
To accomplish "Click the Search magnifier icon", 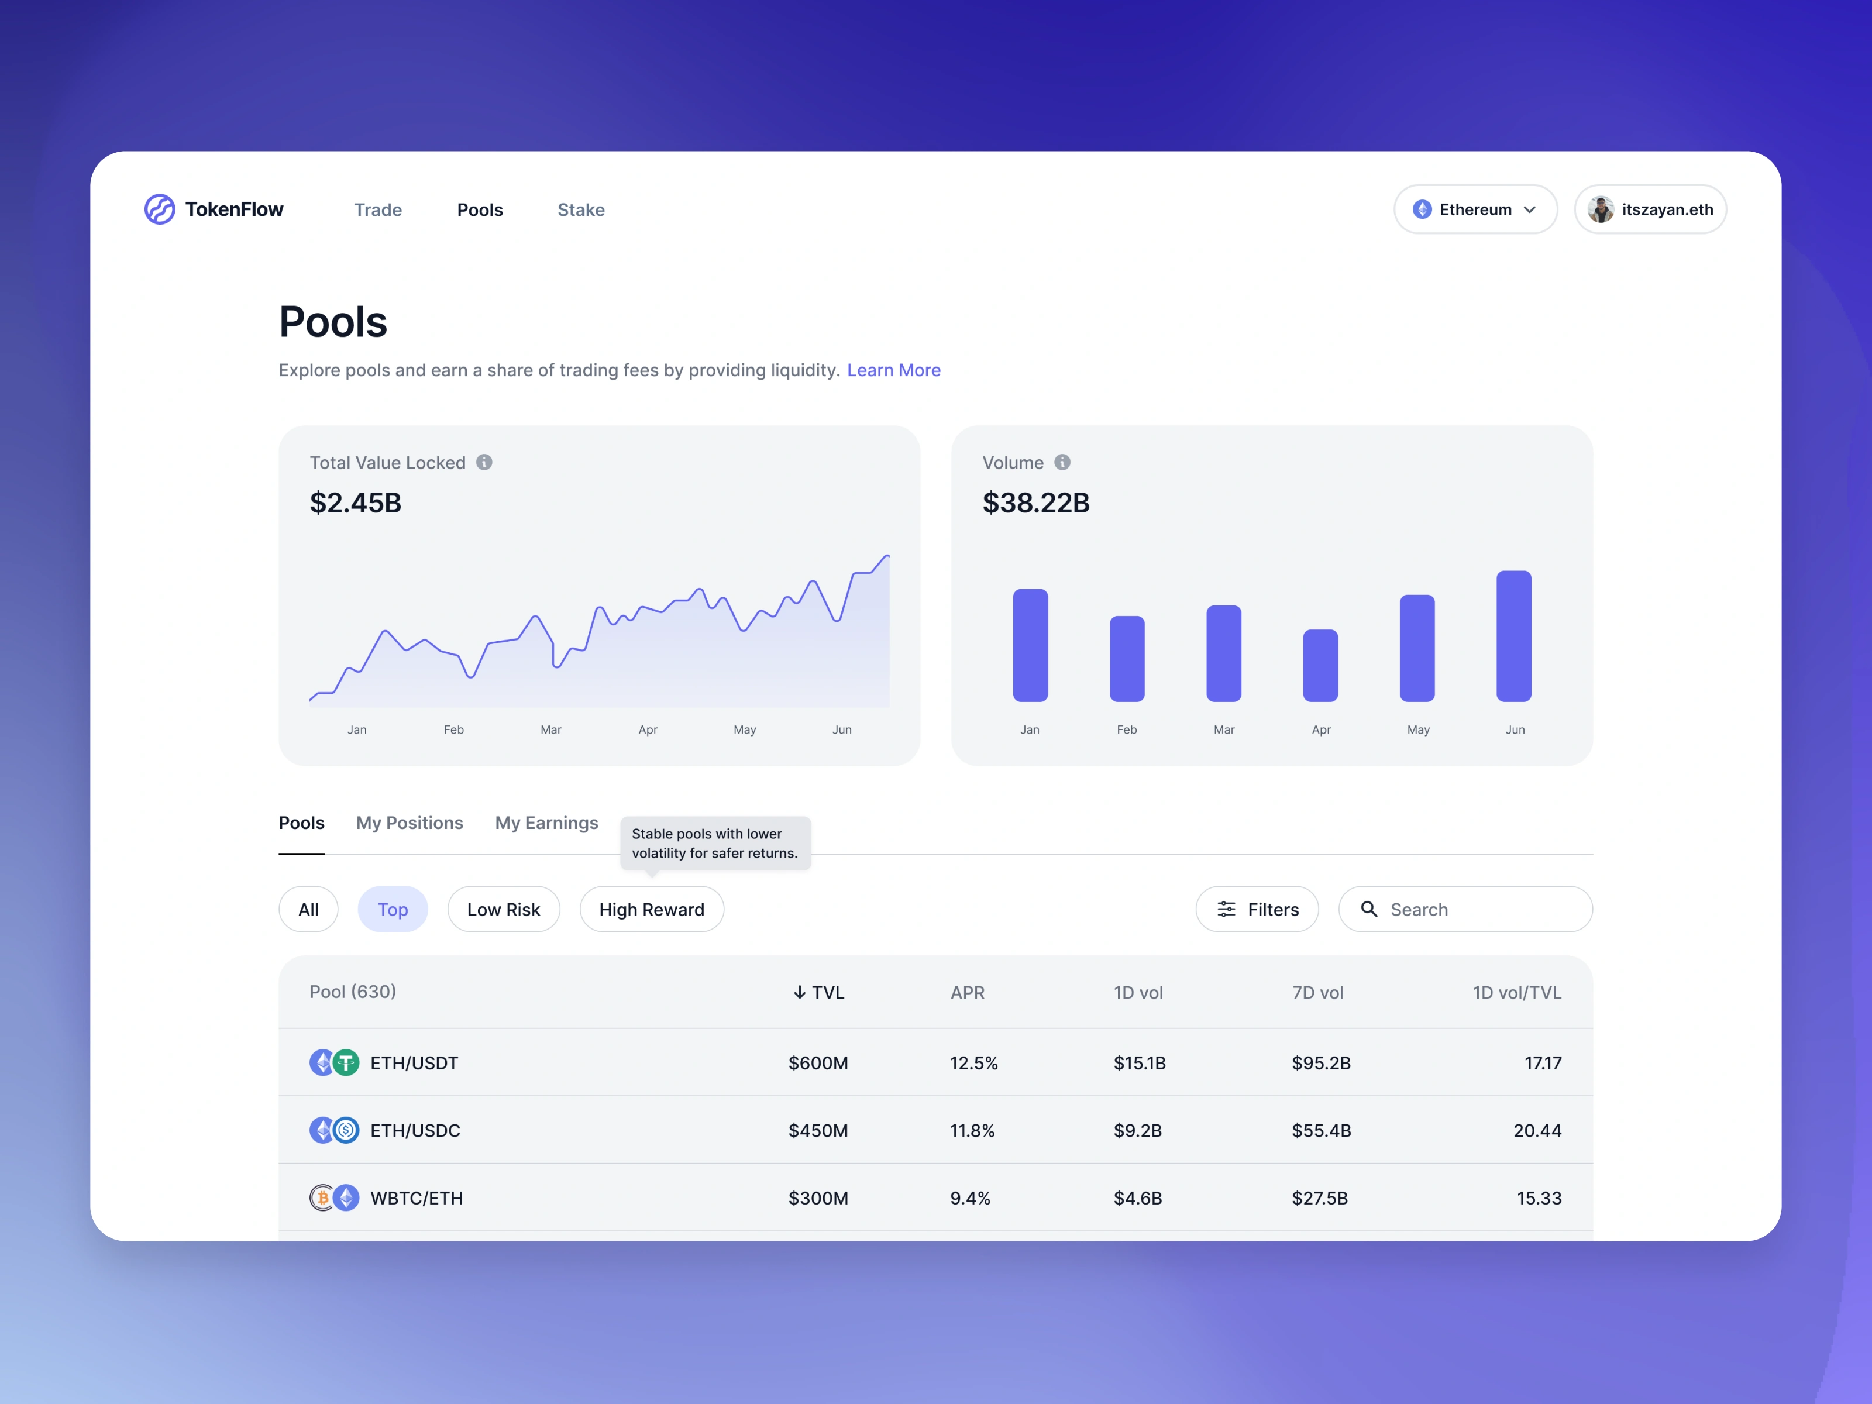I will [x=1367, y=910].
